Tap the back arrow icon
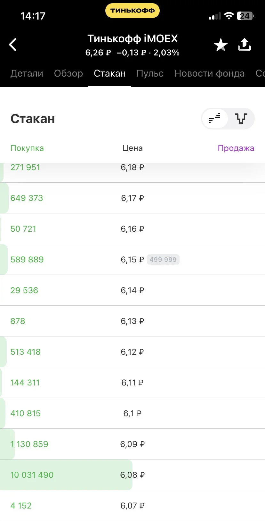 click(x=13, y=45)
